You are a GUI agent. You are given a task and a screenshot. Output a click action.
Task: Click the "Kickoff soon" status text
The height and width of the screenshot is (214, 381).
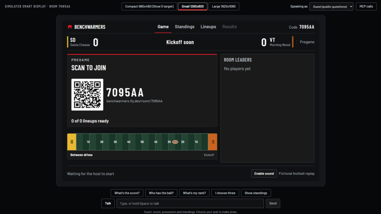click(x=180, y=42)
